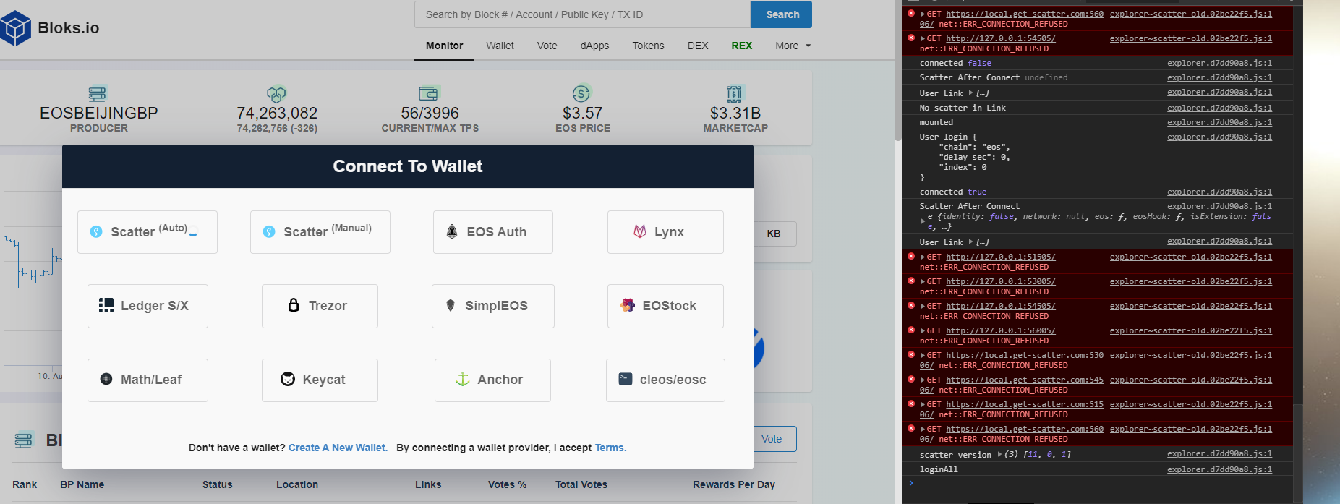
Task: Select Math/Leaf wallet
Action: point(148,380)
